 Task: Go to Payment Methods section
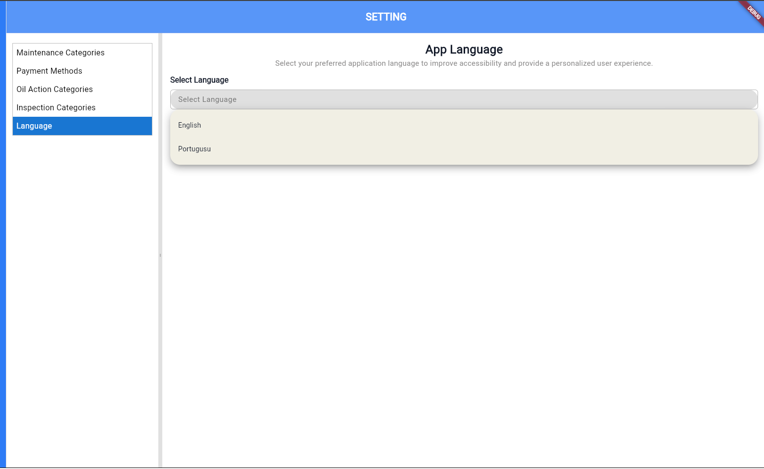pyautogui.click(x=49, y=71)
